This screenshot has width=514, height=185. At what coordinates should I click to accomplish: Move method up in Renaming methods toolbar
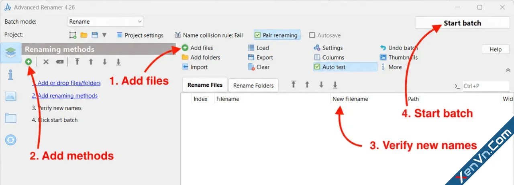91,62
